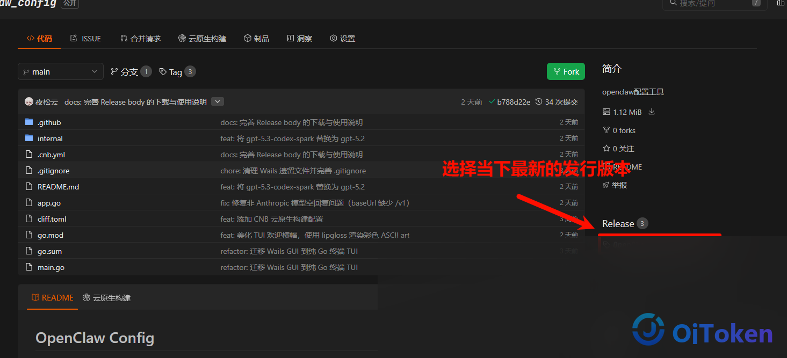
Task: Go to the 合并请求 tab
Action: tap(140, 39)
